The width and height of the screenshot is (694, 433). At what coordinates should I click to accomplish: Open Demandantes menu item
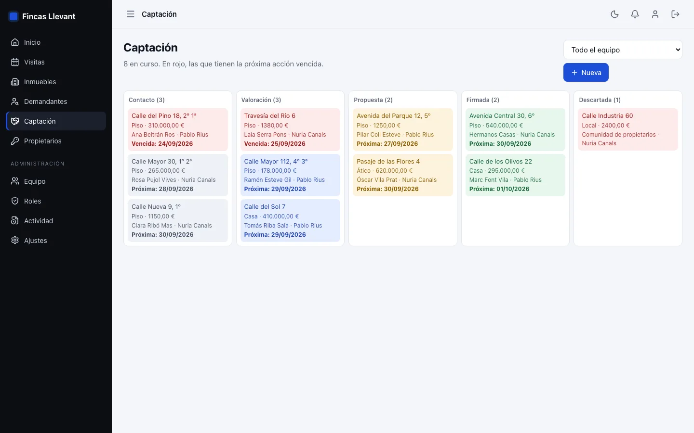pos(56,102)
